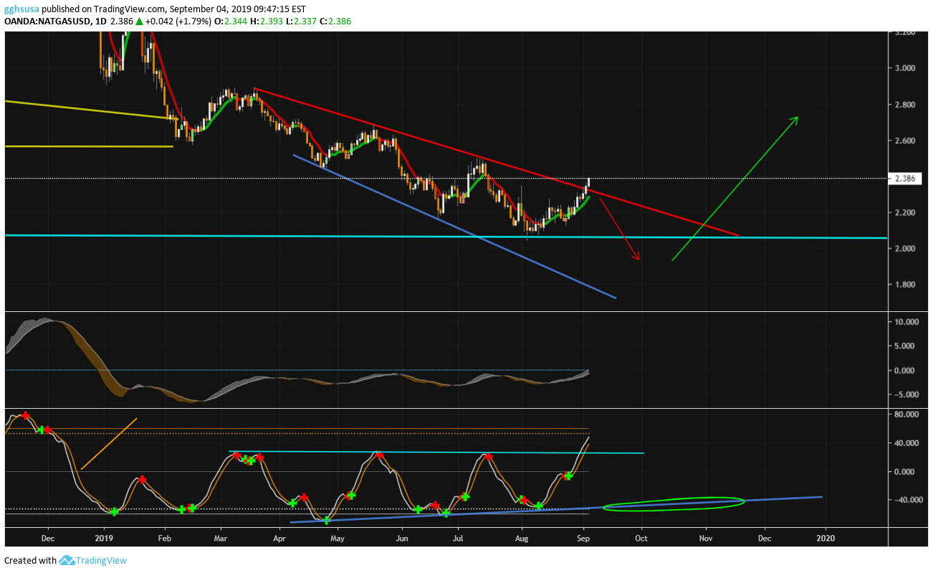Click the Feb label on time axis
Viewport: 933px width, 573px height.
pos(165,537)
